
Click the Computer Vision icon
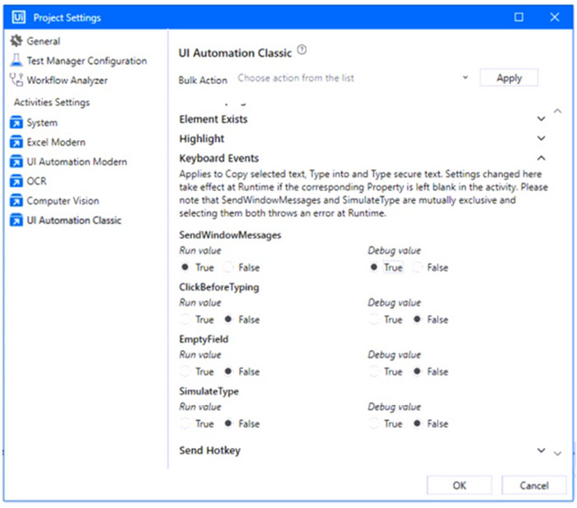pyautogui.click(x=16, y=200)
